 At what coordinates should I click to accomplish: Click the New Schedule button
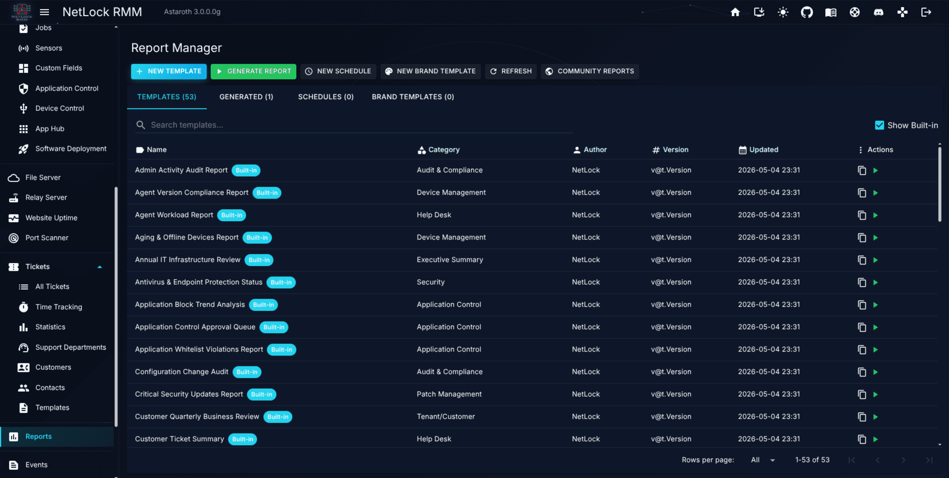coord(338,71)
